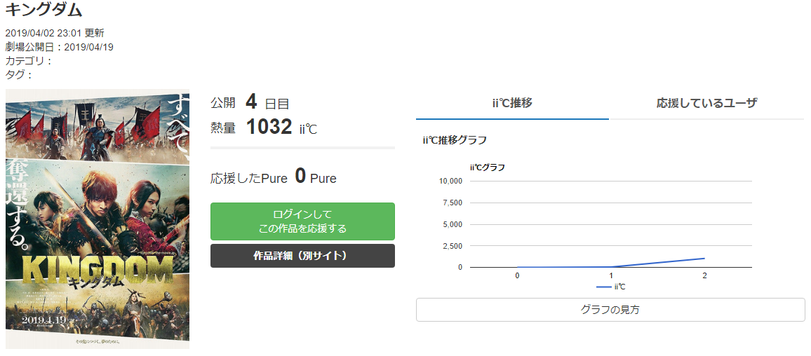
Task: Click the タグ： label
Action: tap(19, 75)
